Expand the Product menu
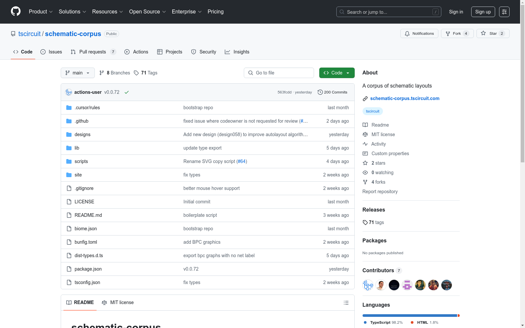Screen dimensions: 525x328 [41, 12]
